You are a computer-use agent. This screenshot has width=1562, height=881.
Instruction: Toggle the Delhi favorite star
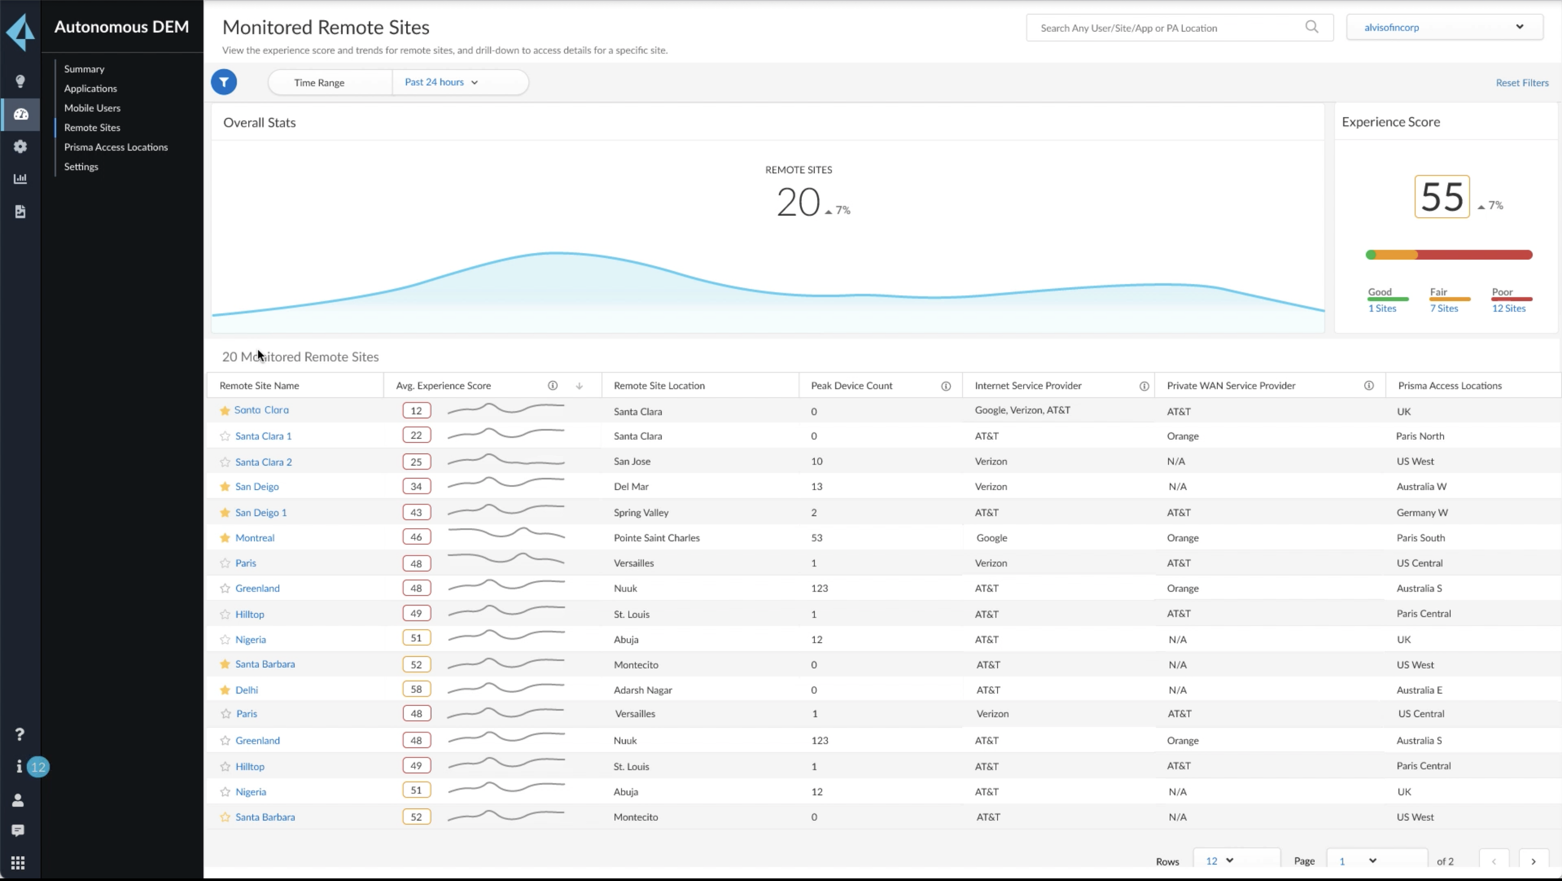point(225,690)
